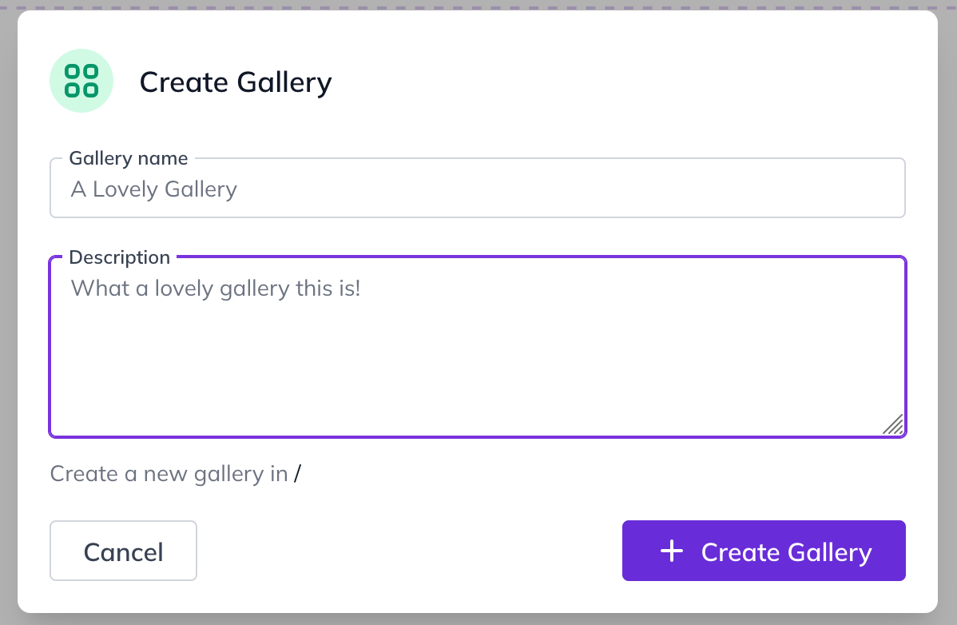
Task: Click the 'What a lovely gallery this is!' placeholder
Action: coord(216,288)
